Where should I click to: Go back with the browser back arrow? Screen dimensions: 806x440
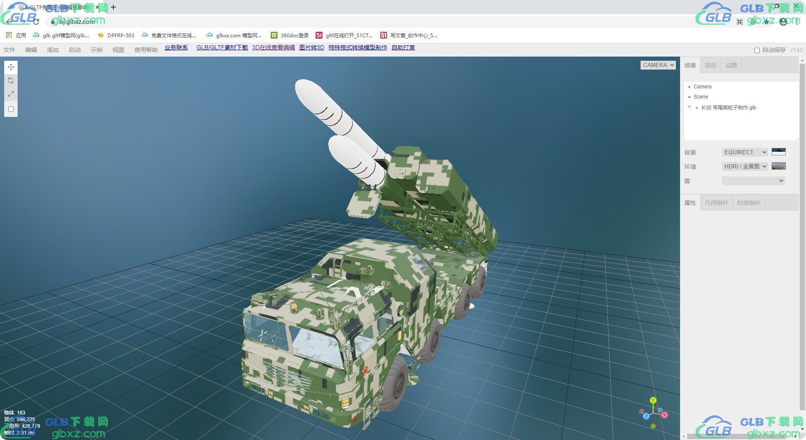(10, 21)
